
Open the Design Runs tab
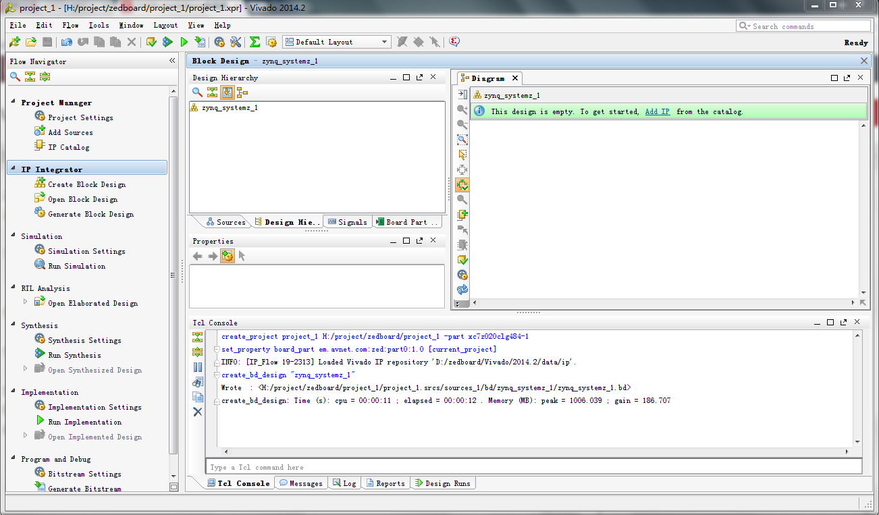(x=443, y=483)
